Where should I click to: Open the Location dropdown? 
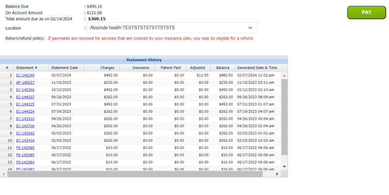[x=172, y=28]
